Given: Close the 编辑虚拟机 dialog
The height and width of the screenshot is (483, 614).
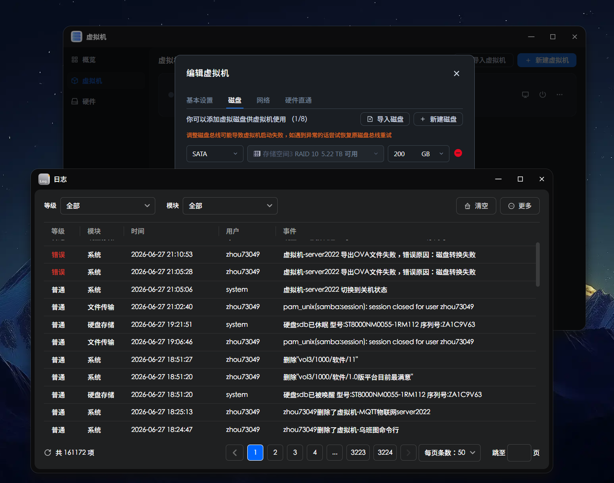Looking at the screenshot, I should pyautogui.click(x=457, y=73).
